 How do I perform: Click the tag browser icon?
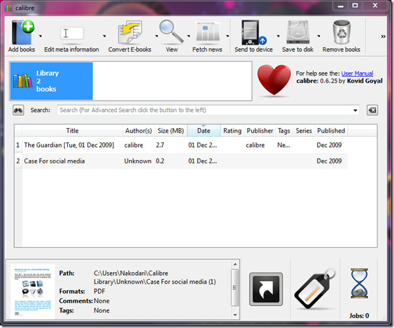315,289
